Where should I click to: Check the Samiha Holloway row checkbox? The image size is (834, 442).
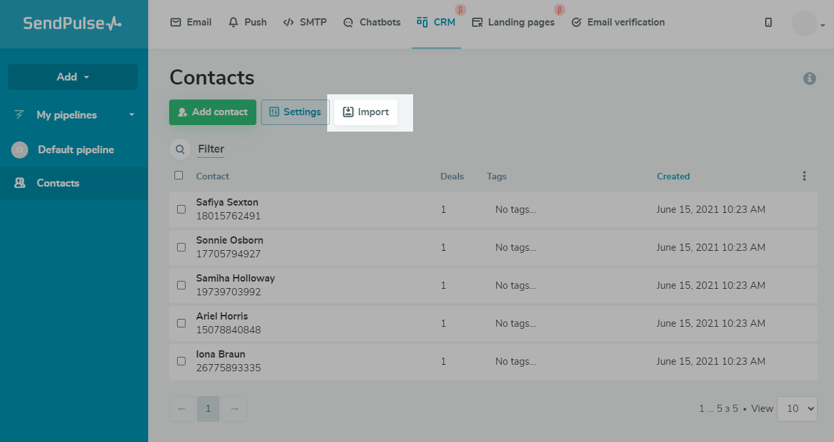pos(182,285)
